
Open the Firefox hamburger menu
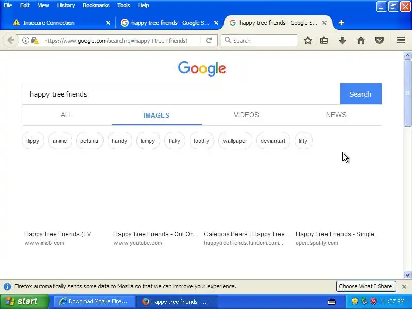tap(401, 40)
